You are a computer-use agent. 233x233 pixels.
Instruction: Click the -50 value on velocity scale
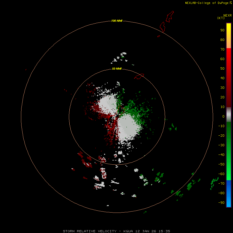(221, 164)
